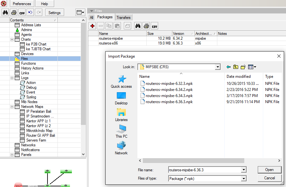Screen dimensions: 286x187
Task: Select file routeros-mipsbe-6.34.3.npk
Action: pyautogui.click(x=169, y=96)
